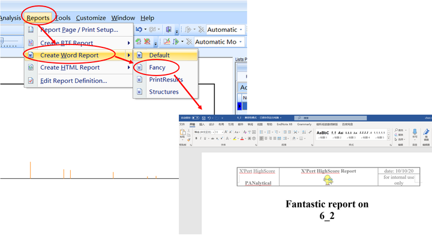Click the 'Fantastic report on' title text
Viewport: 432px width, 240px height.
point(327,204)
